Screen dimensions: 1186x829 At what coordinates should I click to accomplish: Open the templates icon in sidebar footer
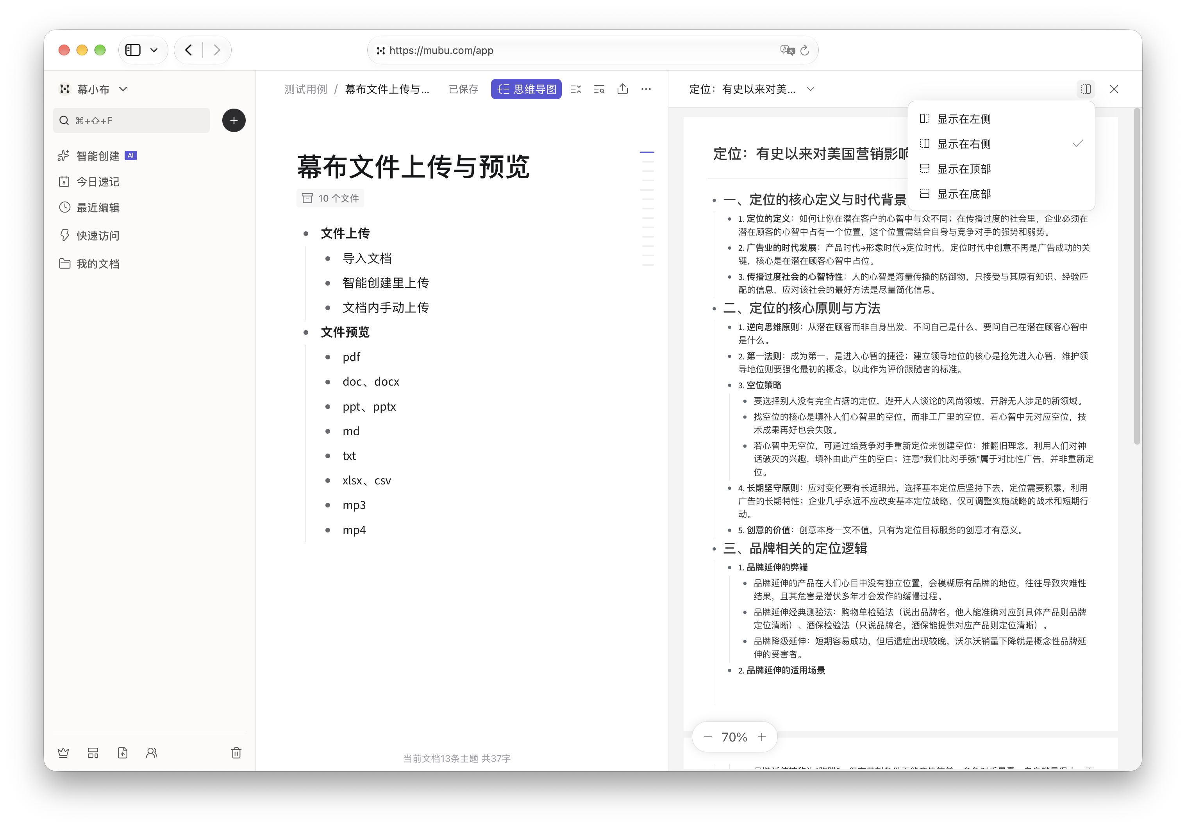pos(93,752)
